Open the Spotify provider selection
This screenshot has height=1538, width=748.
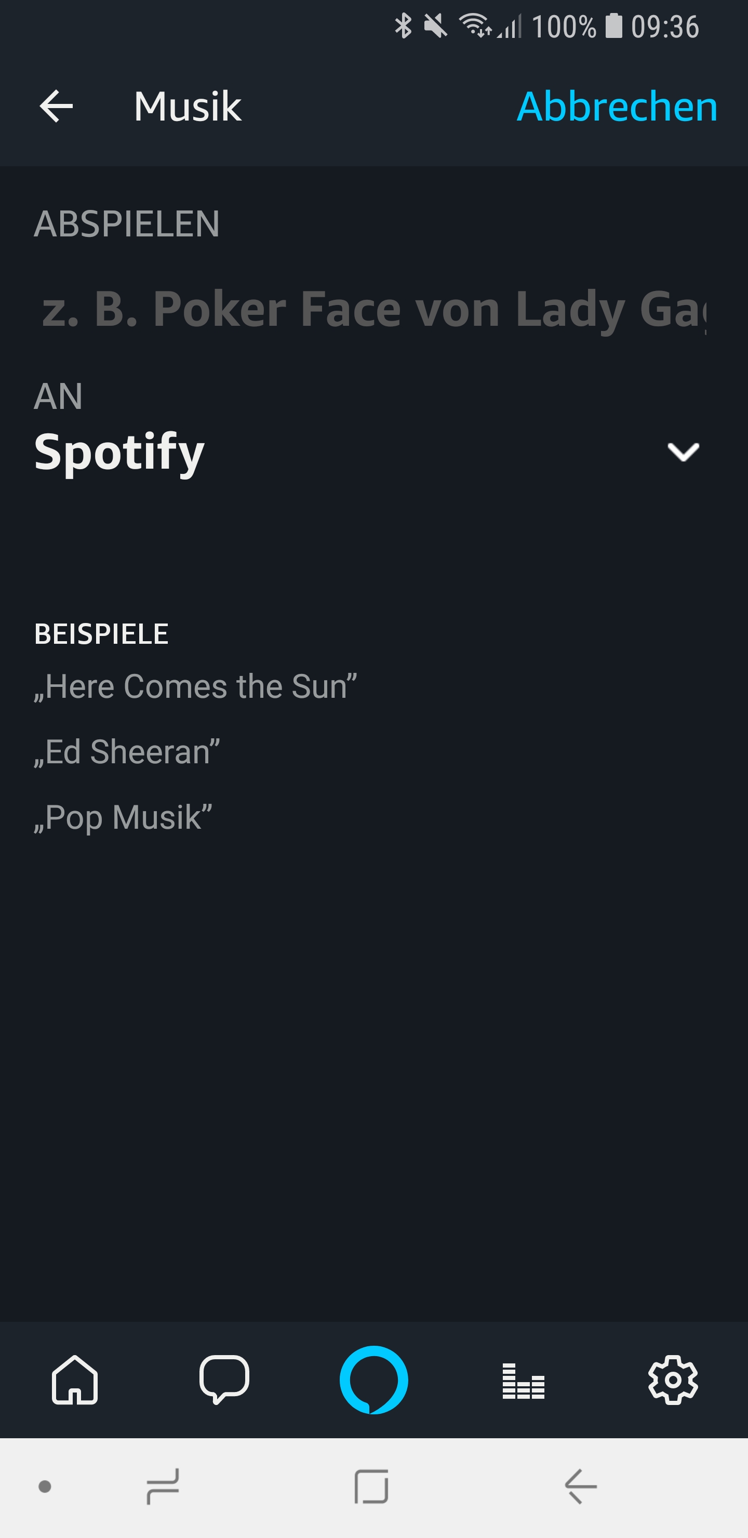tap(119, 452)
